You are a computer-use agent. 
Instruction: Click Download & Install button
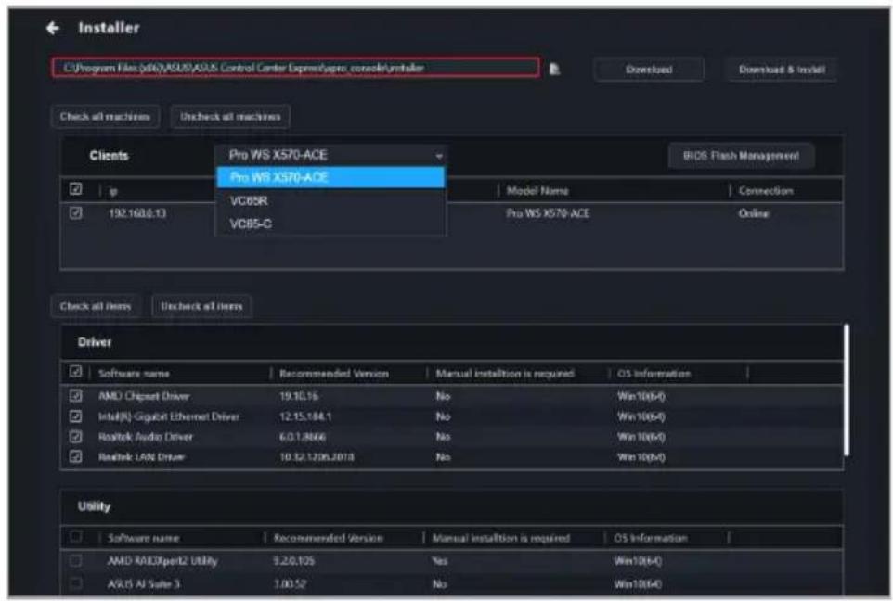(782, 70)
